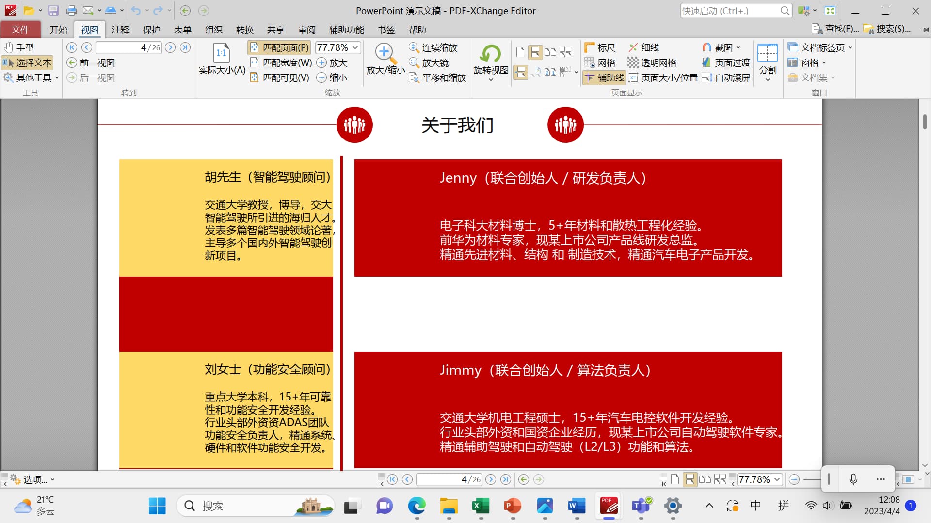Viewport: 931px width, 523px height.
Task: Open the File (文件) menu
Action: [20, 30]
